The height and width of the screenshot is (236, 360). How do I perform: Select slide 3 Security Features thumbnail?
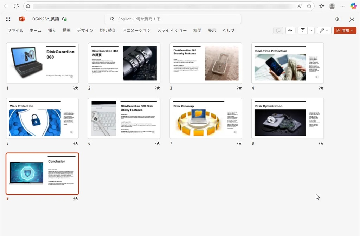click(x=206, y=63)
